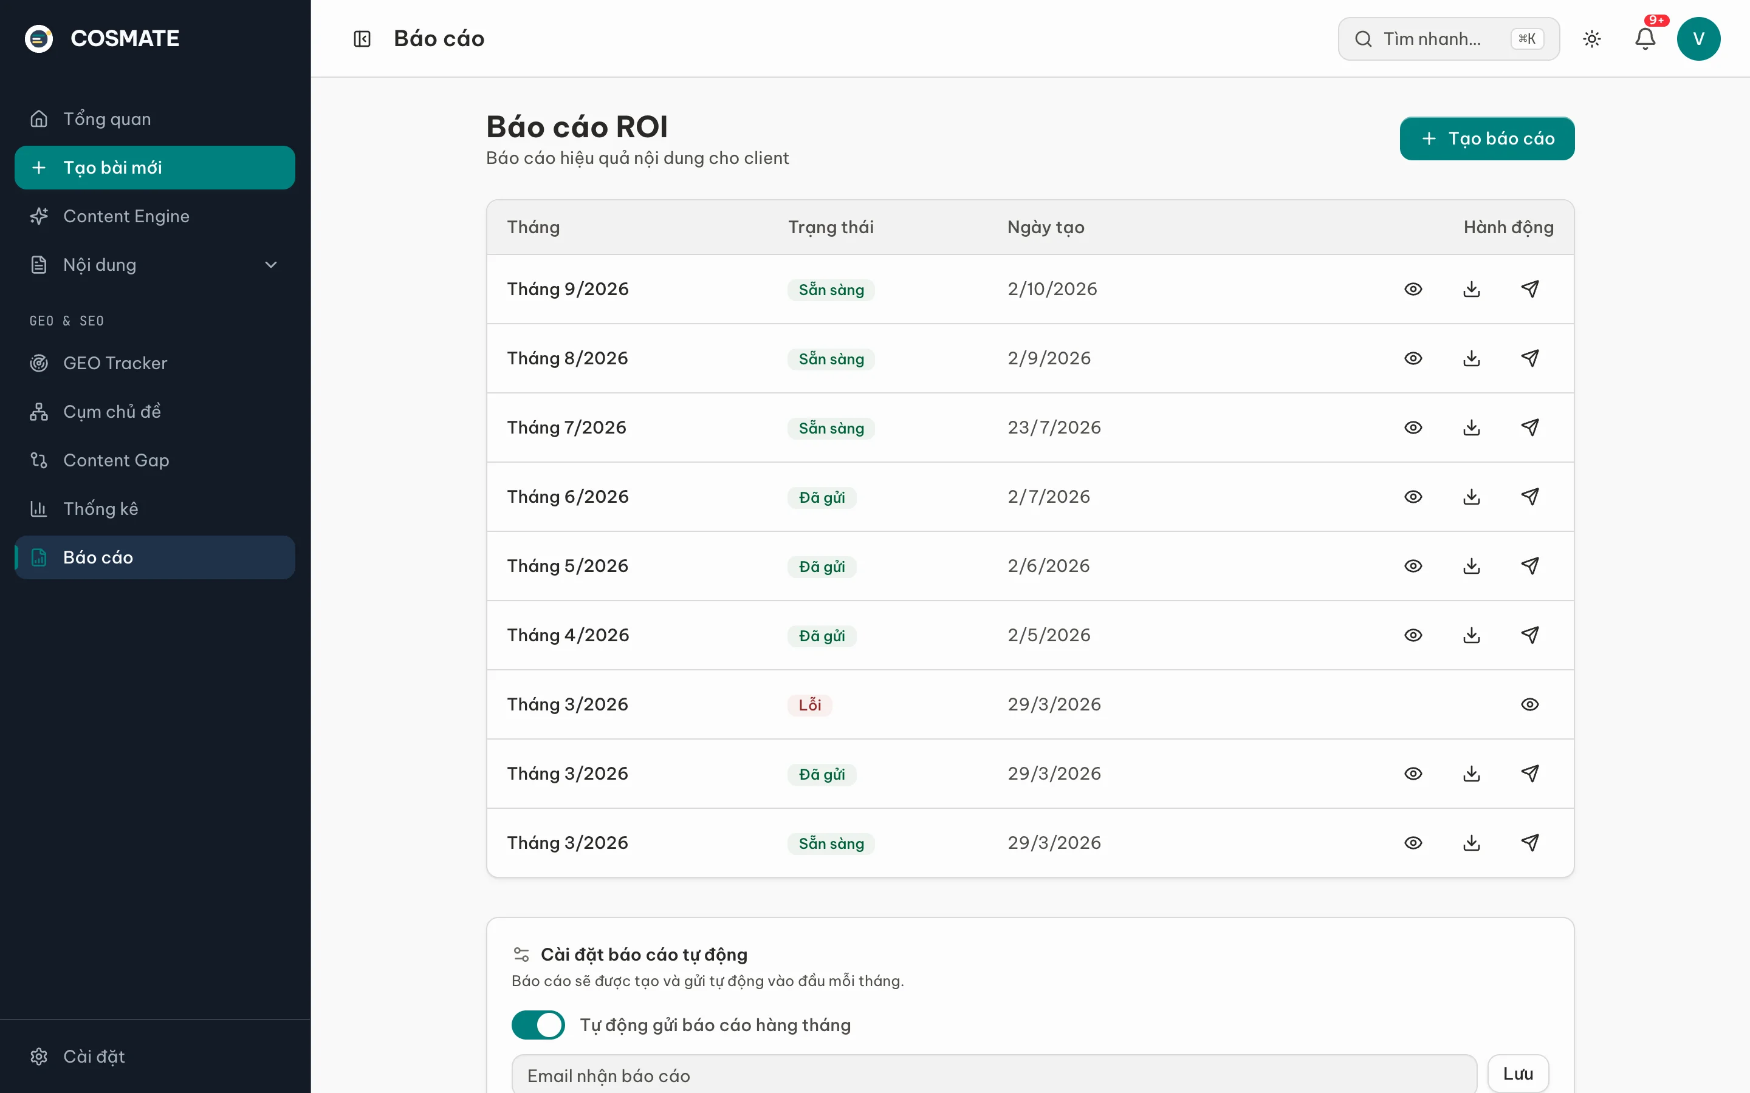Download the Tháng 4/2026 report
The height and width of the screenshot is (1093, 1750).
[x=1472, y=635]
